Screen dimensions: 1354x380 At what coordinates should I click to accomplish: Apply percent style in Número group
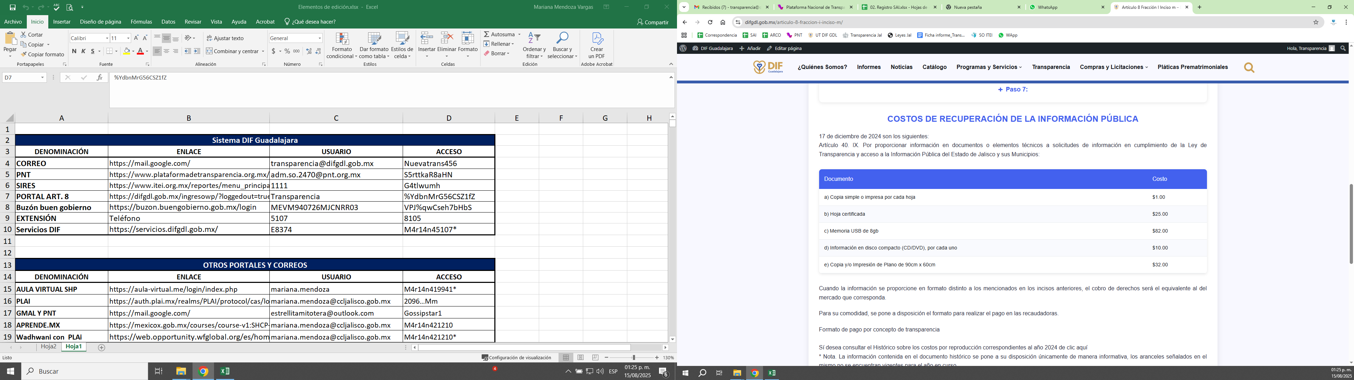pos(287,51)
